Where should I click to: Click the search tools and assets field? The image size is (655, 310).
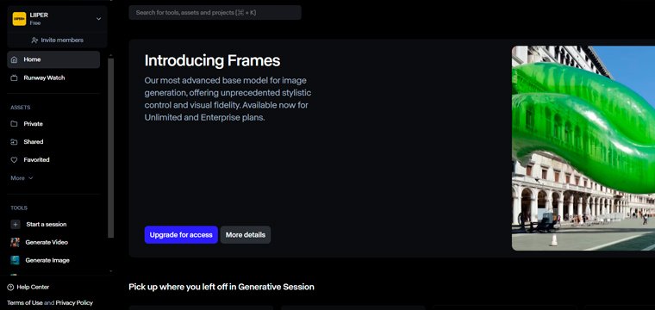coord(215,13)
